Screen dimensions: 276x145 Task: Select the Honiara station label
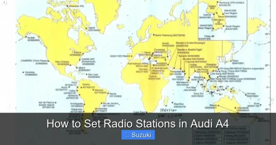click(253, 95)
